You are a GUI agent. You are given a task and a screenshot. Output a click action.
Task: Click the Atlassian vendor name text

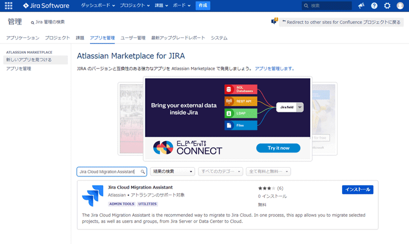[117, 195]
